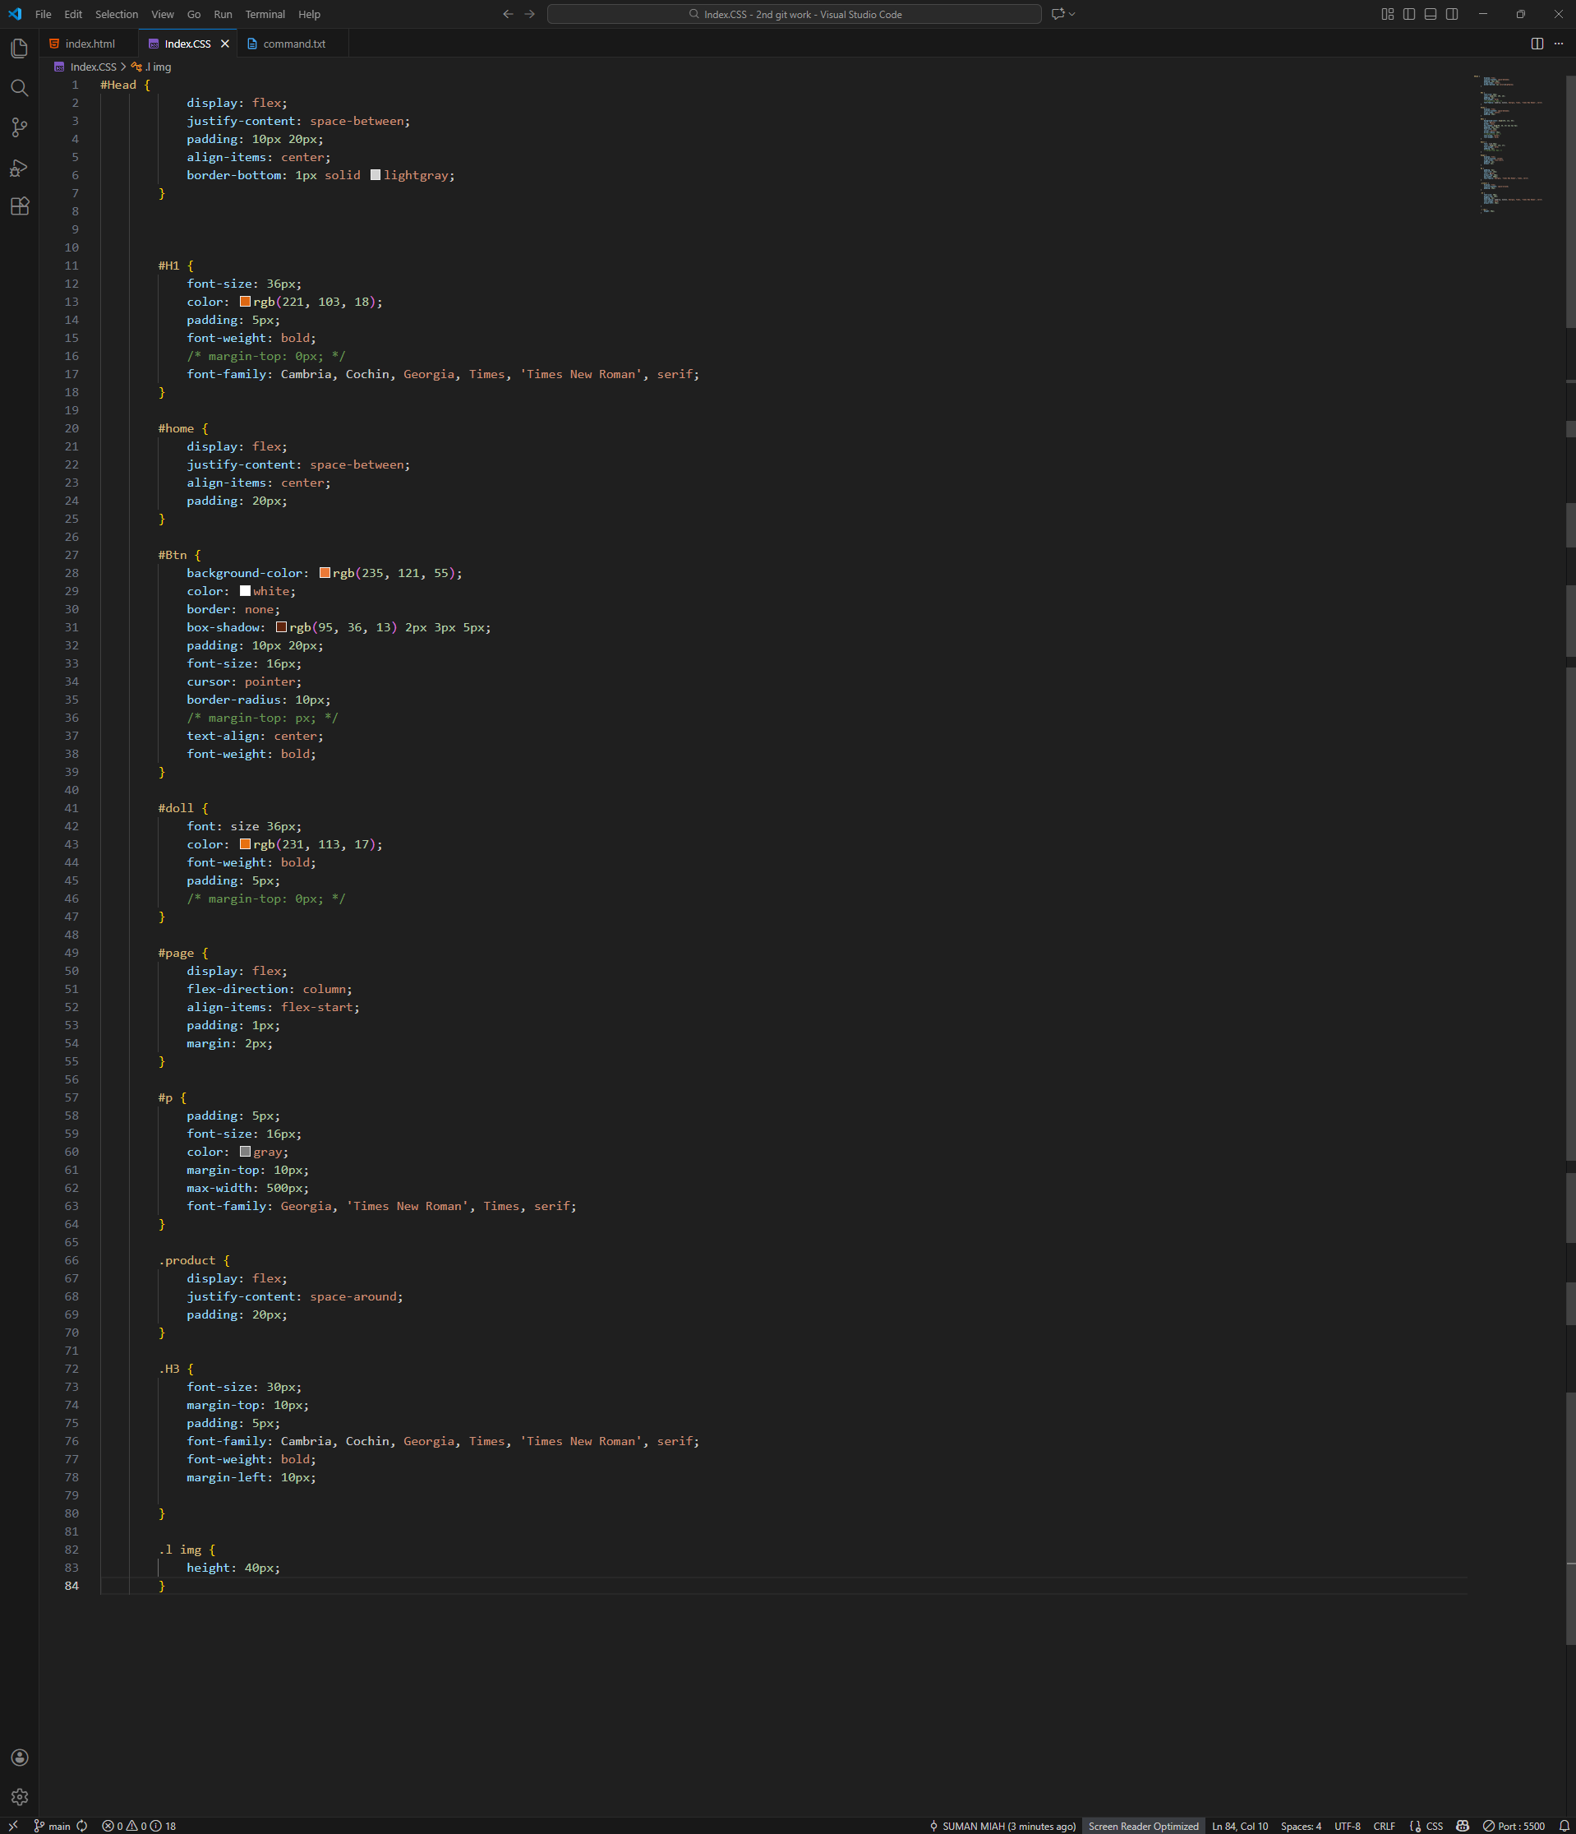
Task: Open the problems count in the status bar
Action: pyautogui.click(x=139, y=1825)
